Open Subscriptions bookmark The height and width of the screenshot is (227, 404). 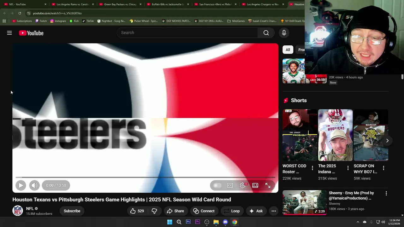pos(22,21)
